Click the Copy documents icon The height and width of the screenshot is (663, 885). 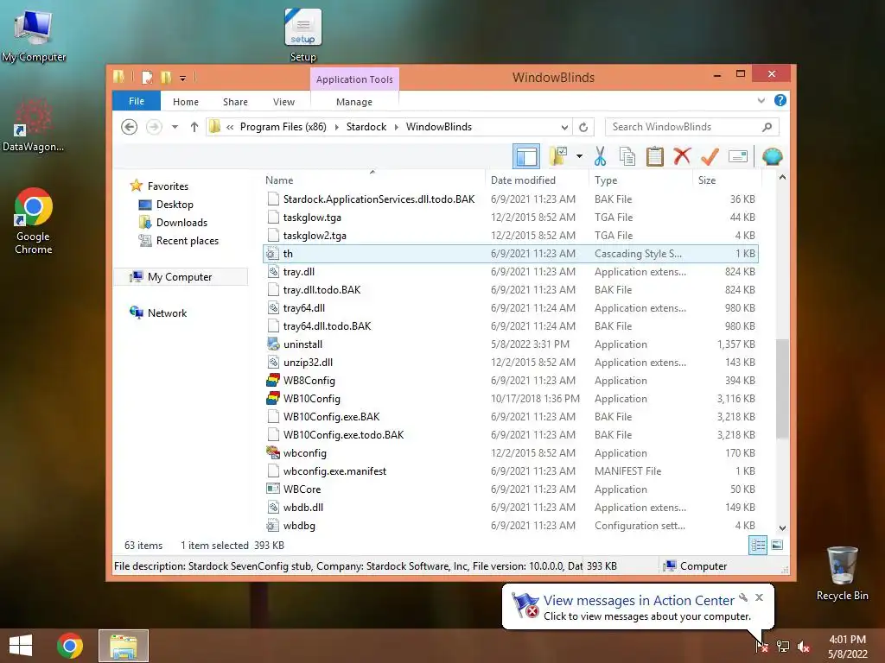(627, 156)
